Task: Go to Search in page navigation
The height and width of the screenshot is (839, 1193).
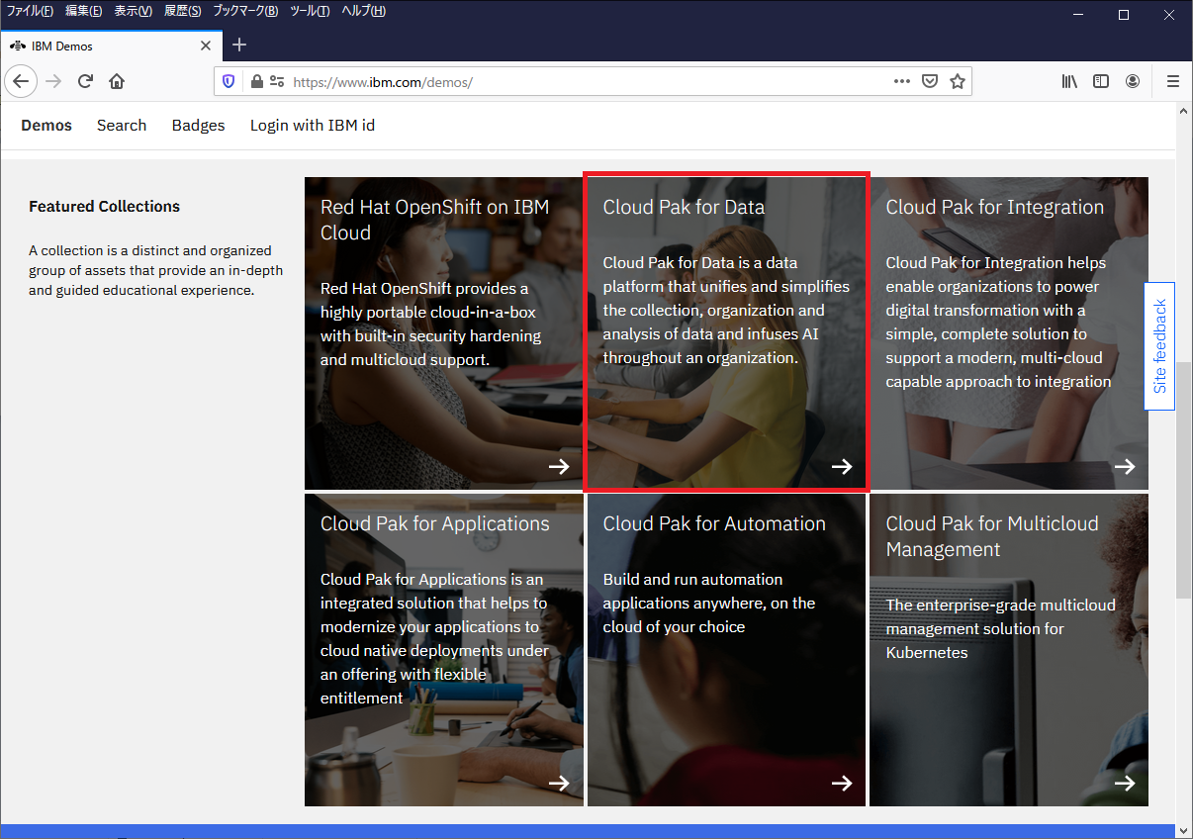Action: click(122, 126)
